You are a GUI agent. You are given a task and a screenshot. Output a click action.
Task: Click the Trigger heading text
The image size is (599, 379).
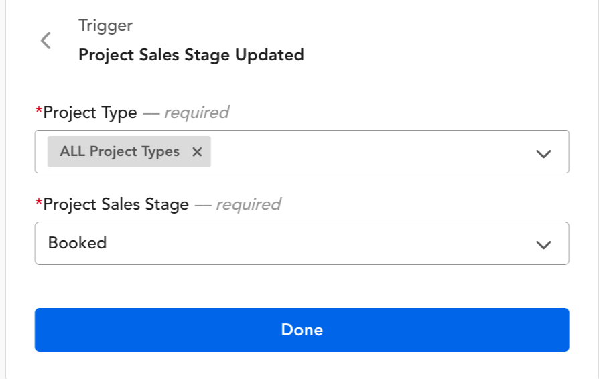[105, 26]
